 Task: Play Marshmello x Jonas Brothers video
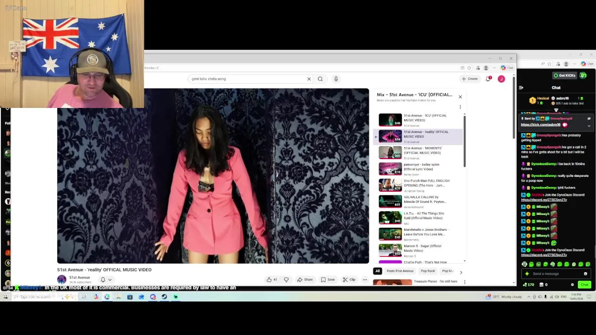coord(419,234)
